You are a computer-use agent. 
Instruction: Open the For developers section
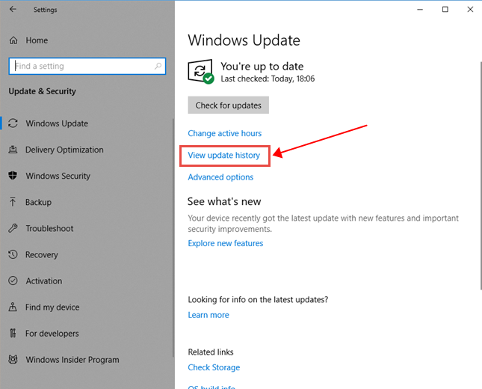click(52, 334)
